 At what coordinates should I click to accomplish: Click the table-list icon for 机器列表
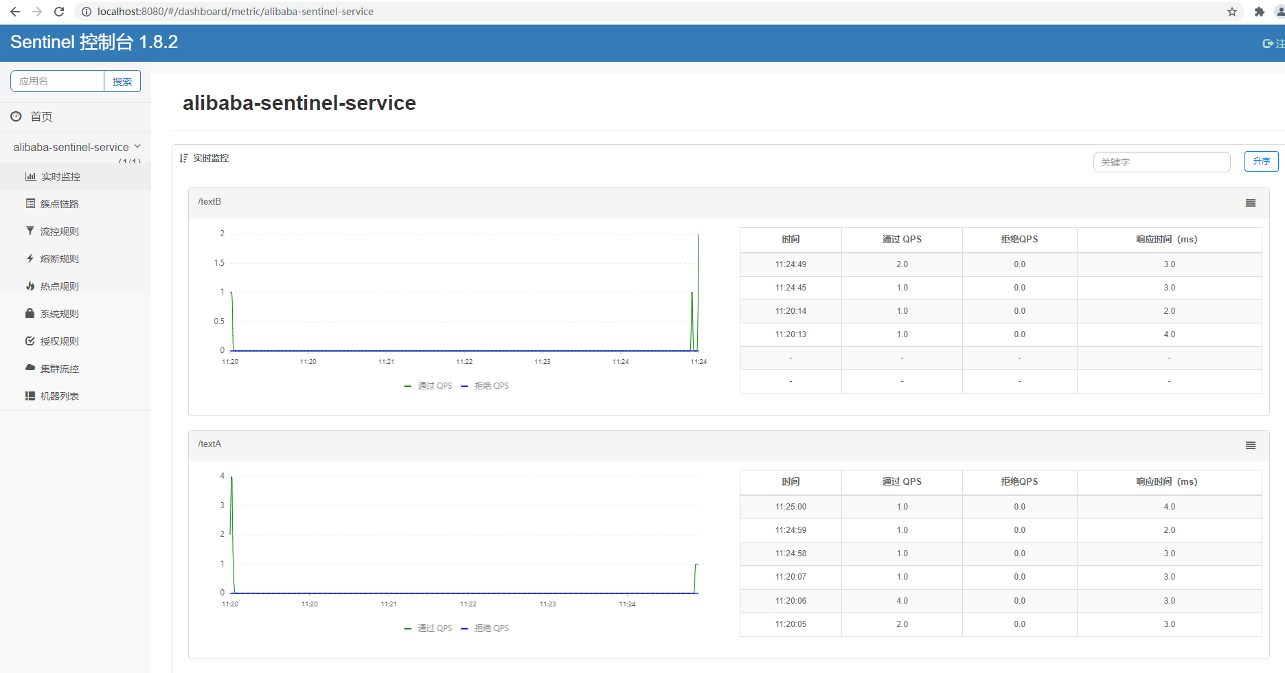point(30,396)
